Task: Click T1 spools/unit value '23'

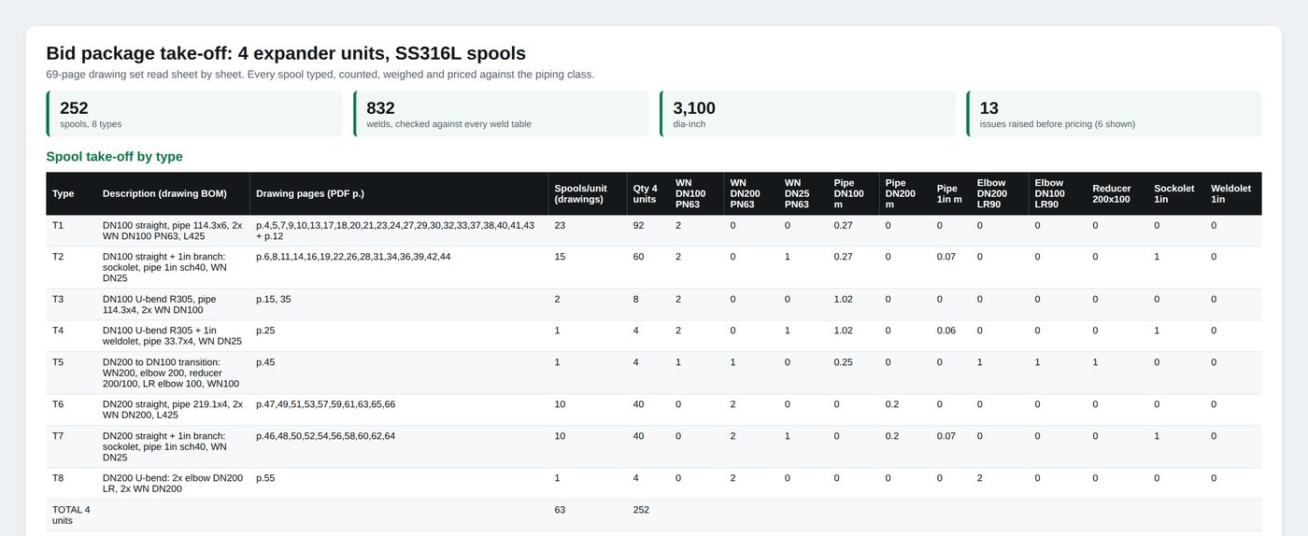Action: click(x=560, y=225)
